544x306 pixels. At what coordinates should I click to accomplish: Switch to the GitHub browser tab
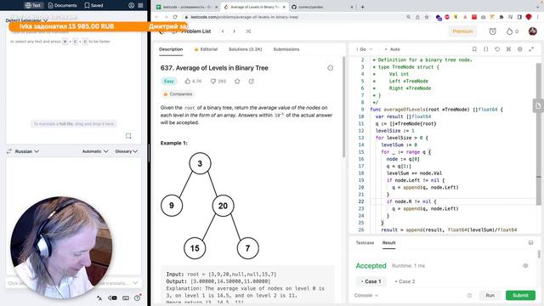click(321, 7)
